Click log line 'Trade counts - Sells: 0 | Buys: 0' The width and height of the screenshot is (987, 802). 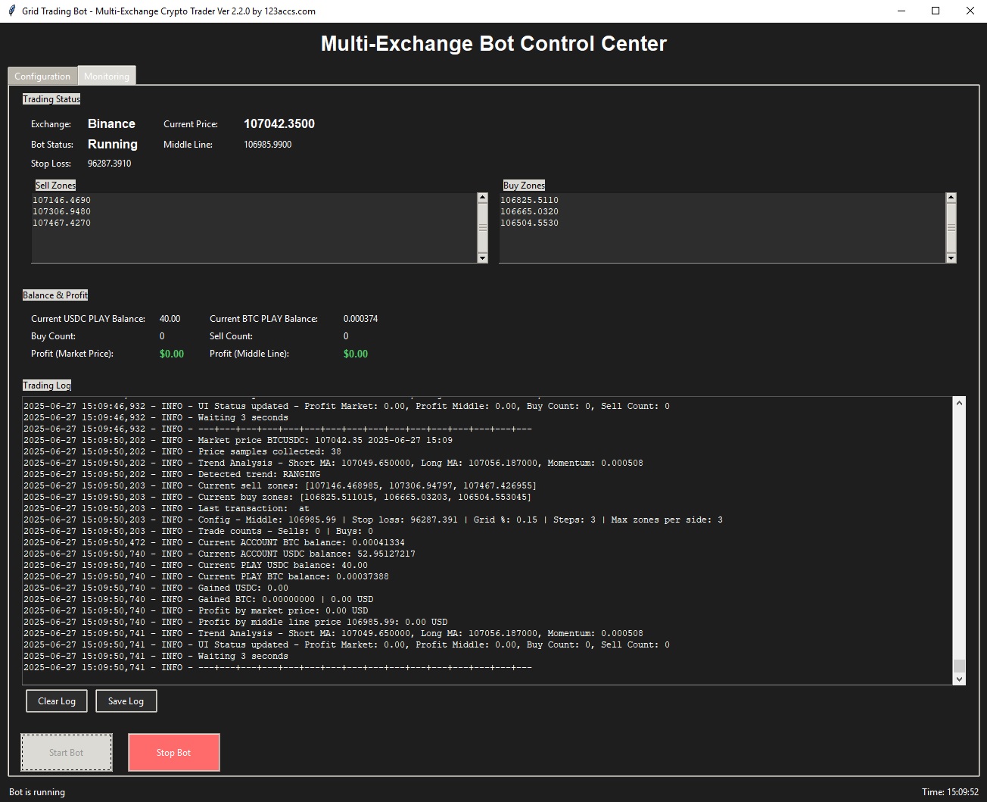coord(198,531)
